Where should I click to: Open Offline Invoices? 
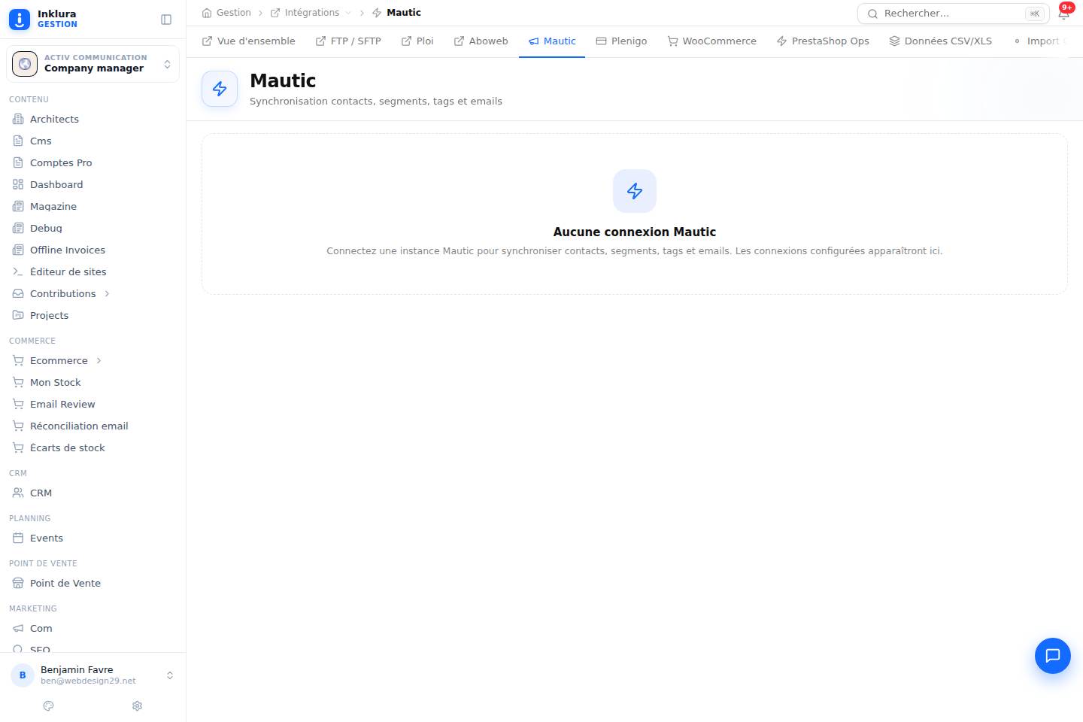93,250
